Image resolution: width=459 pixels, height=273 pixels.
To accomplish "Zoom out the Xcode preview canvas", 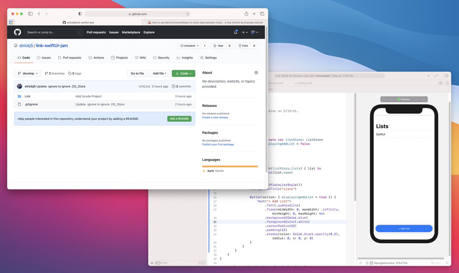I will coord(433,263).
